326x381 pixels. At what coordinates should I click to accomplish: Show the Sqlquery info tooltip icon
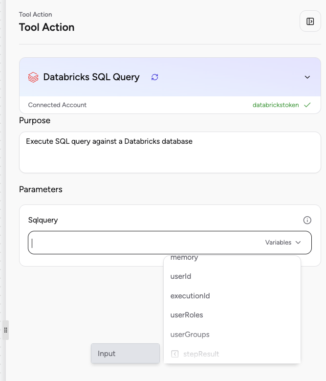point(307,220)
